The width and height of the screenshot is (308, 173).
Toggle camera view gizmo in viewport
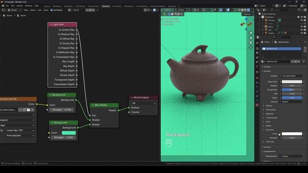tap(251, 43)
